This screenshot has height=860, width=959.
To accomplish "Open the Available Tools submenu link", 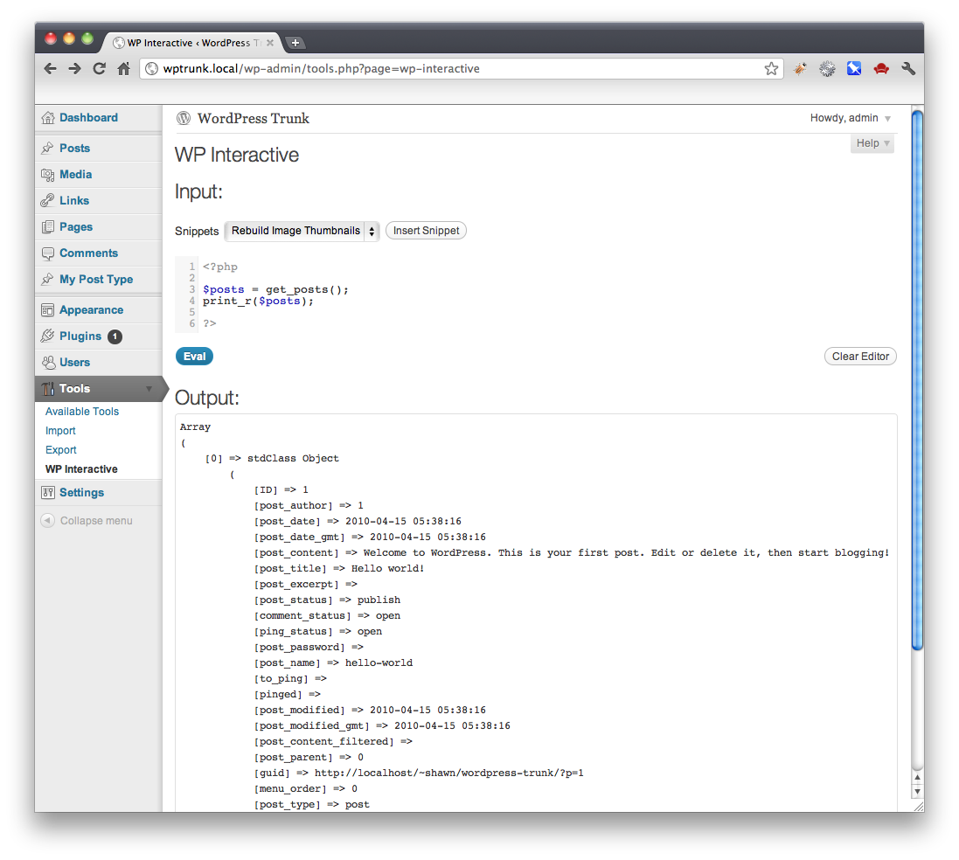I will coord(82,412).
